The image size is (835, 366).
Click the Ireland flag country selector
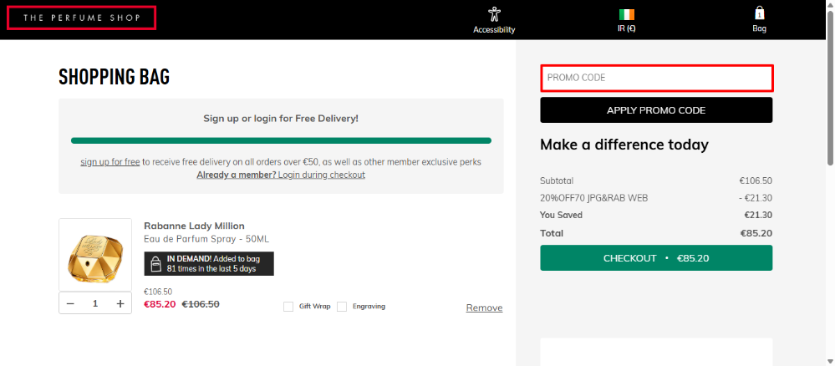[627, 14]
